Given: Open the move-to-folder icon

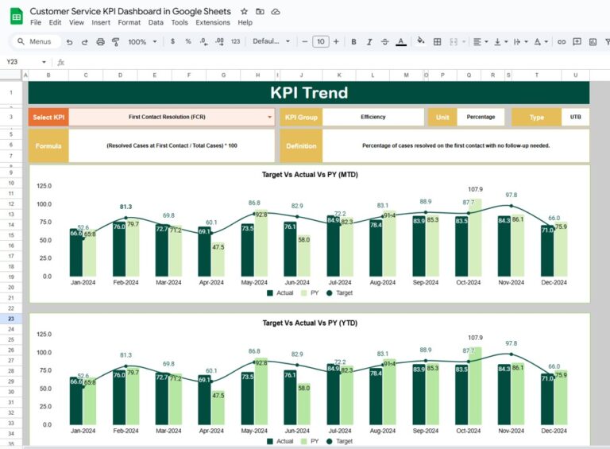Looking at the screenshot, I should (260, 12).
